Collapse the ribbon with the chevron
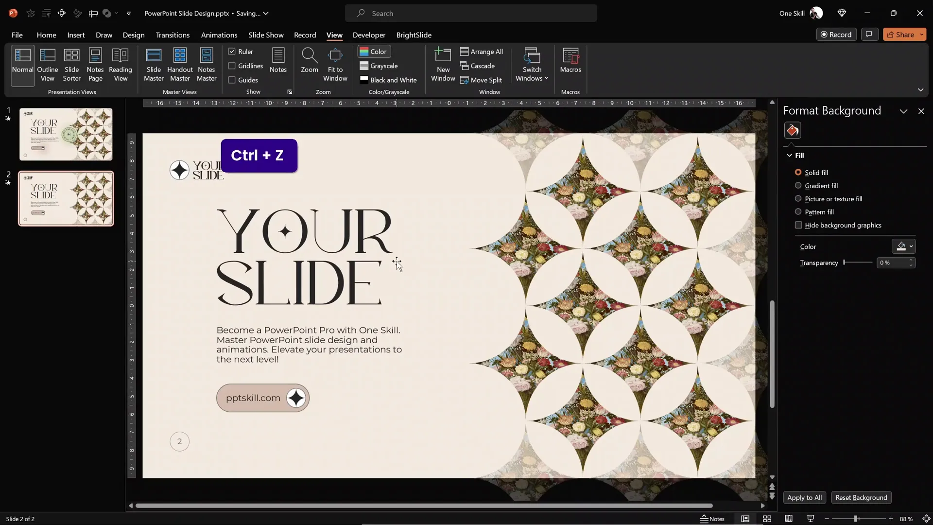 pyautogui.click(x=920, y=90)
